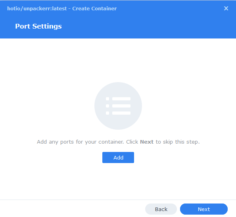
Task: Click the hotio/unpackerr:latest image name in title
Action: click(37, 9)
